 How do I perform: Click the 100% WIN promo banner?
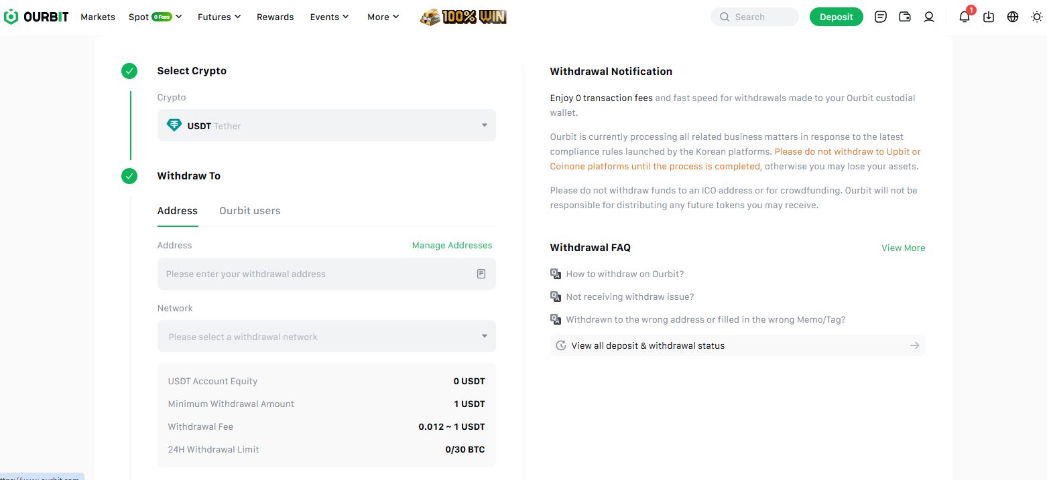pyautogui.click(x=463, y=17)
